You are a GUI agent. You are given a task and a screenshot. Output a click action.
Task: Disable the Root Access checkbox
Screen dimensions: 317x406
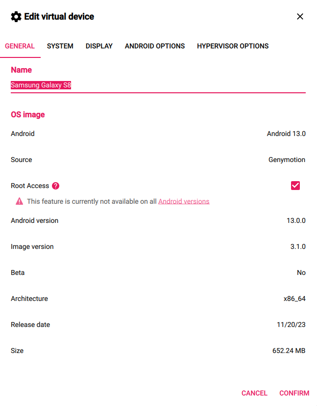pos(295,186)
